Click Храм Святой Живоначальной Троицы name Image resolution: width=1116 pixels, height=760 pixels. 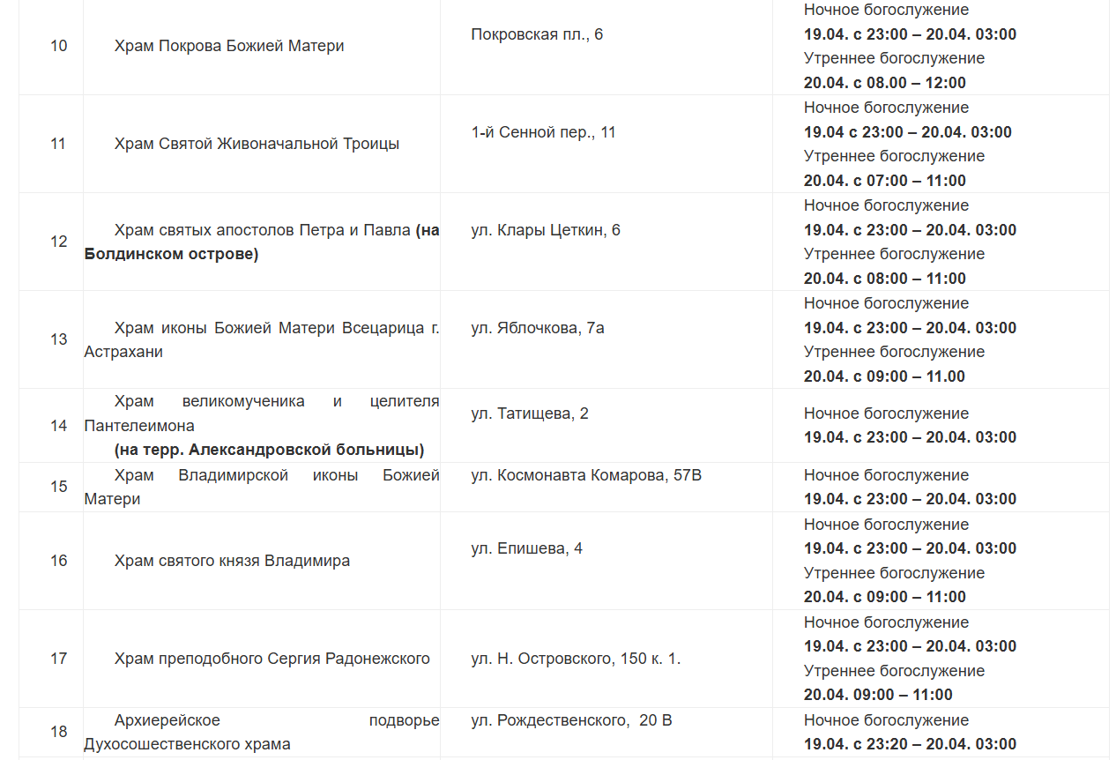[x=257, y=144]
